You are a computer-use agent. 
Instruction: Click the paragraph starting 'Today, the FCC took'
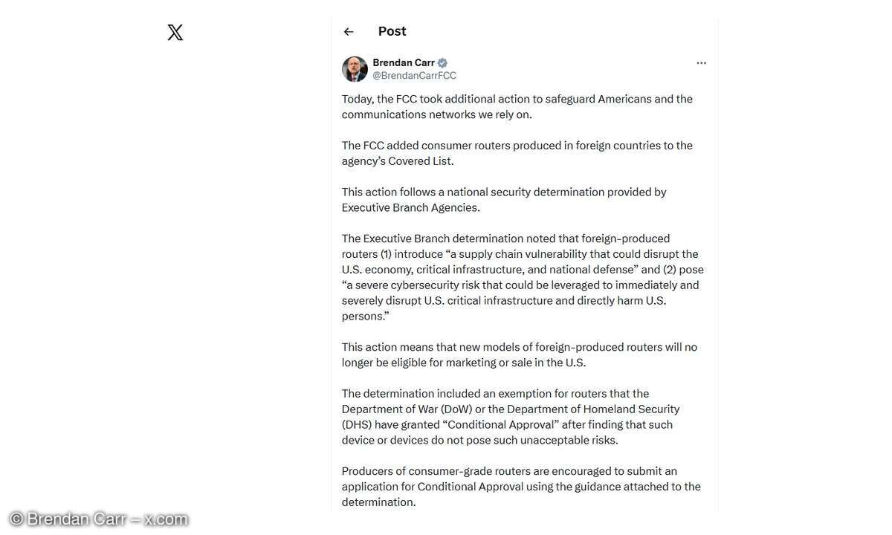517,106
